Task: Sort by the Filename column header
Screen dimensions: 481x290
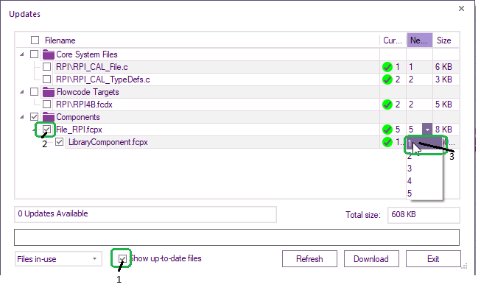Action: (x=60, y=40)
